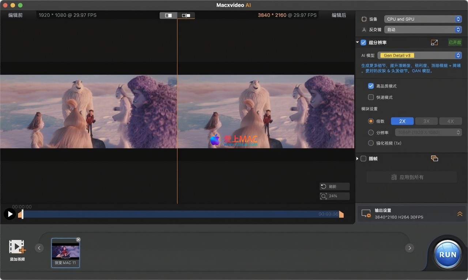Enable the fast mode checkbox
The width and height of the screenshot is (468, 280).
[371, 97]
